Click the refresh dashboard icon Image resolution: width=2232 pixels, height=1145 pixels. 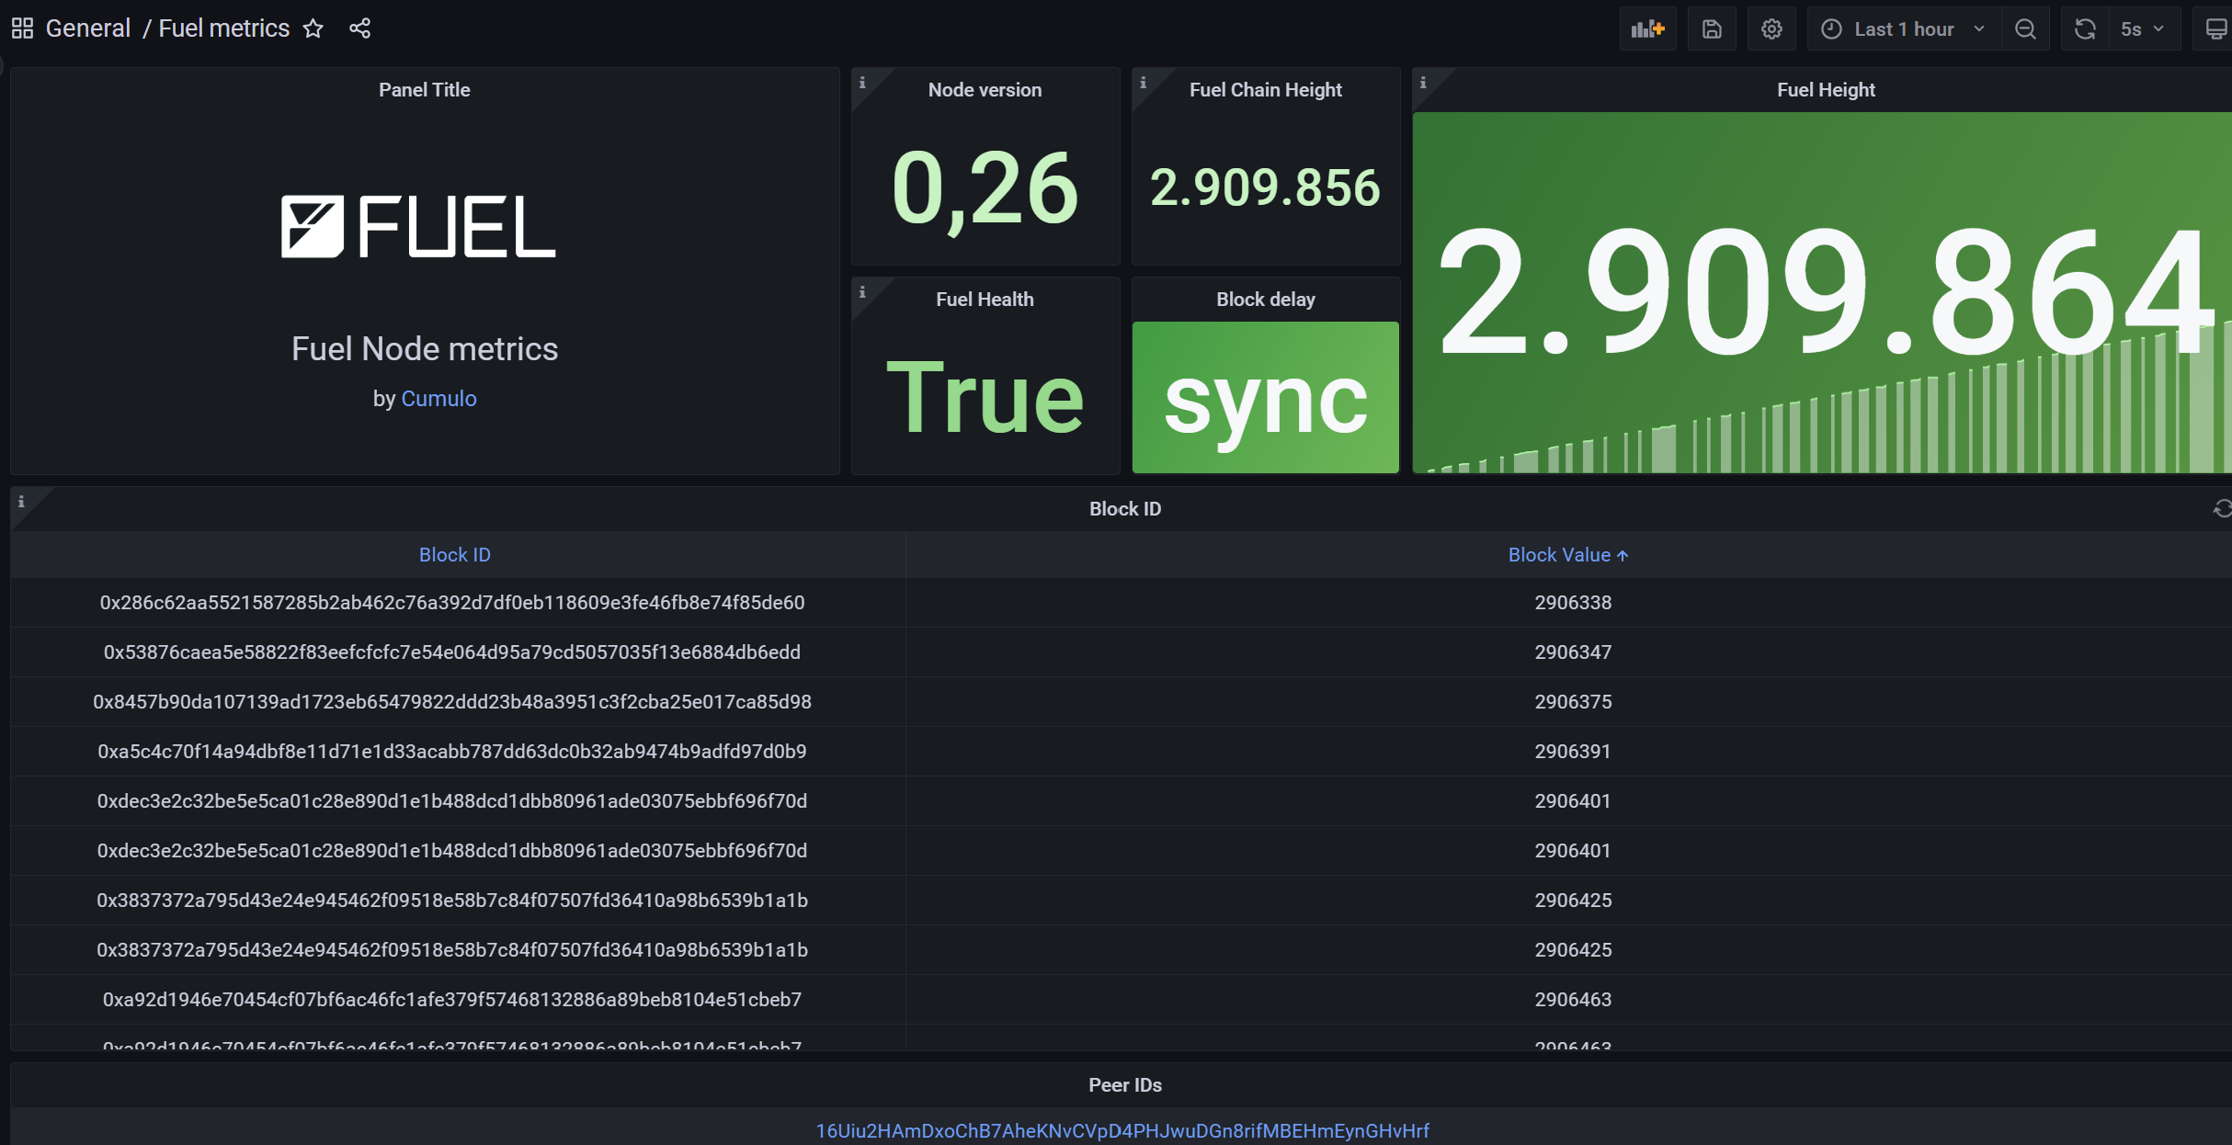2084,29
